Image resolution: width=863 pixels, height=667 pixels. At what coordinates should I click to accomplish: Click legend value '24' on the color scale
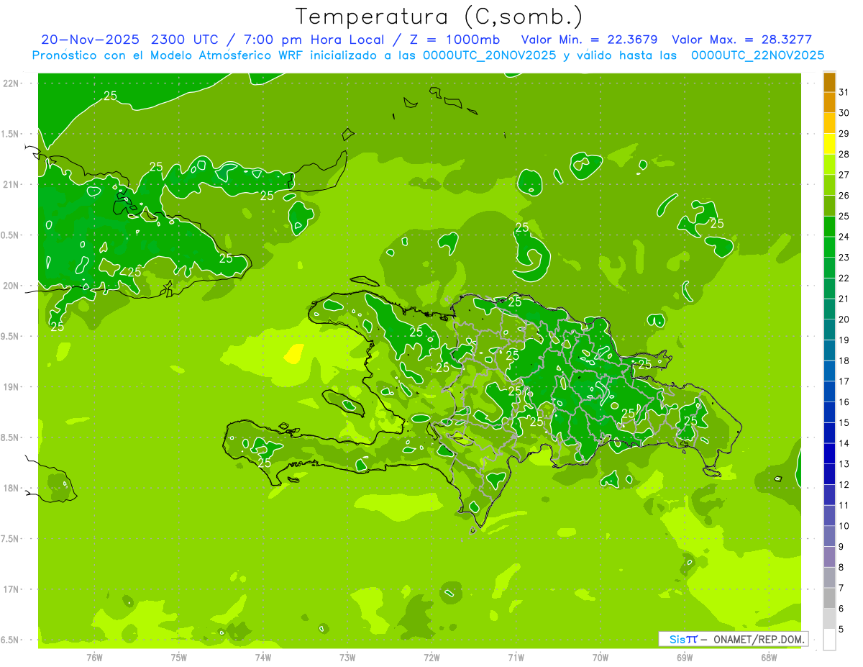pos(844,237)
